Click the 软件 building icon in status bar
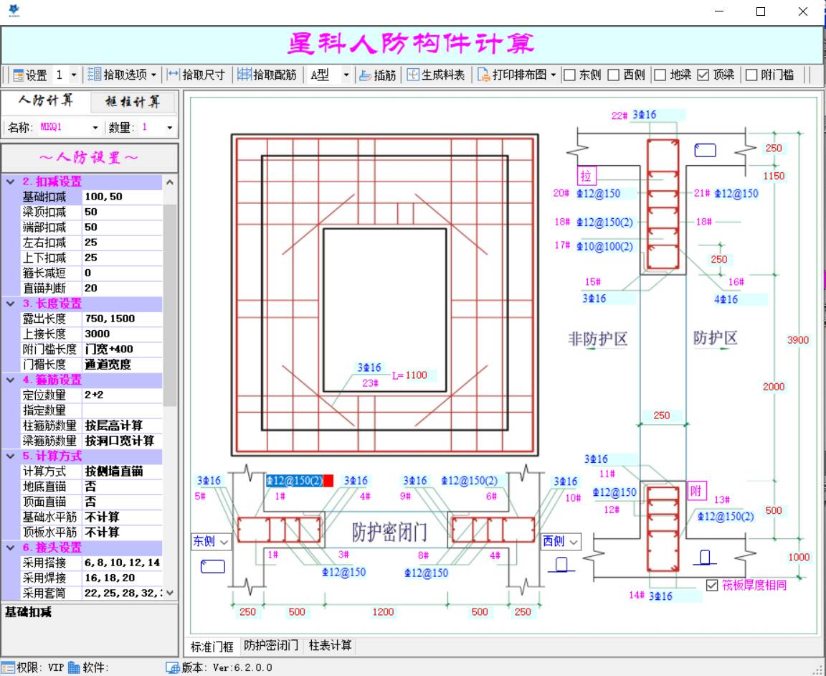Viewport: 826px width, 676px height. (74, 667)
